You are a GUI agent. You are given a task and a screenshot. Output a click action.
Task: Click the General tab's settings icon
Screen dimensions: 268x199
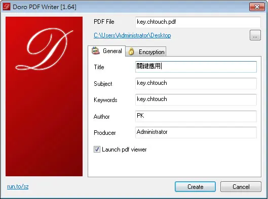tap(96, 51)
